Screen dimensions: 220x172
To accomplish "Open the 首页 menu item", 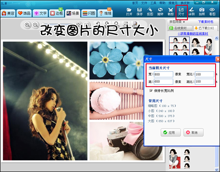I will [x=135, y=3].
